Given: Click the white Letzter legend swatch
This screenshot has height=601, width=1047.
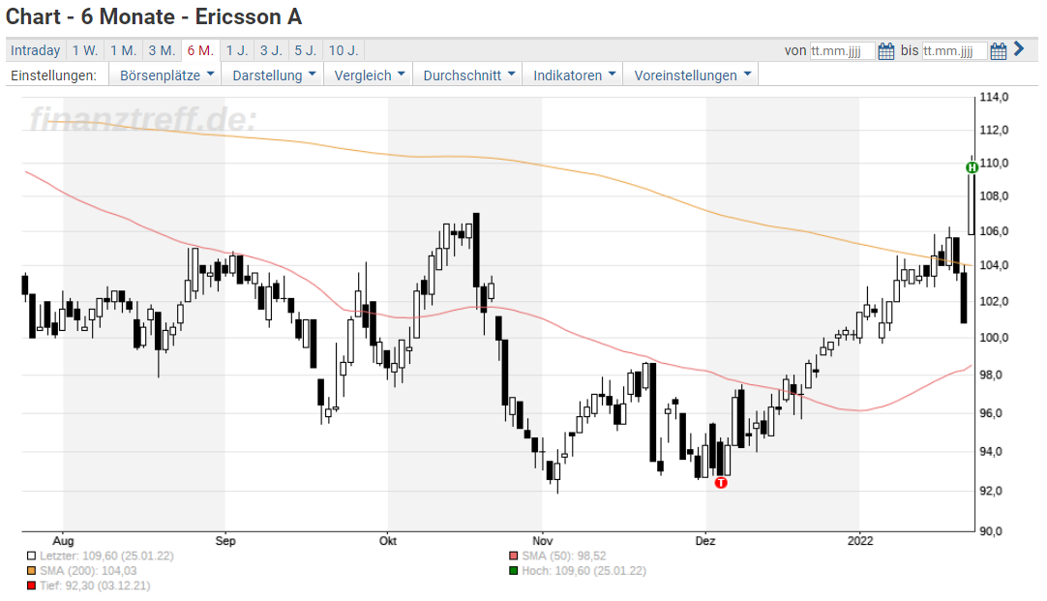Looking at the screenshot, I should coord(31,556).
